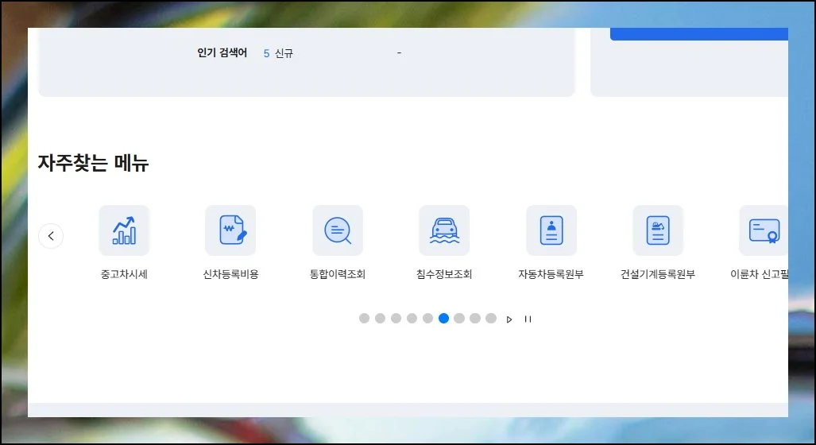The height and width of the screenshot is (445, 816).
Task: Open the 통합이력조회 text link
Action: pos(338,275)
